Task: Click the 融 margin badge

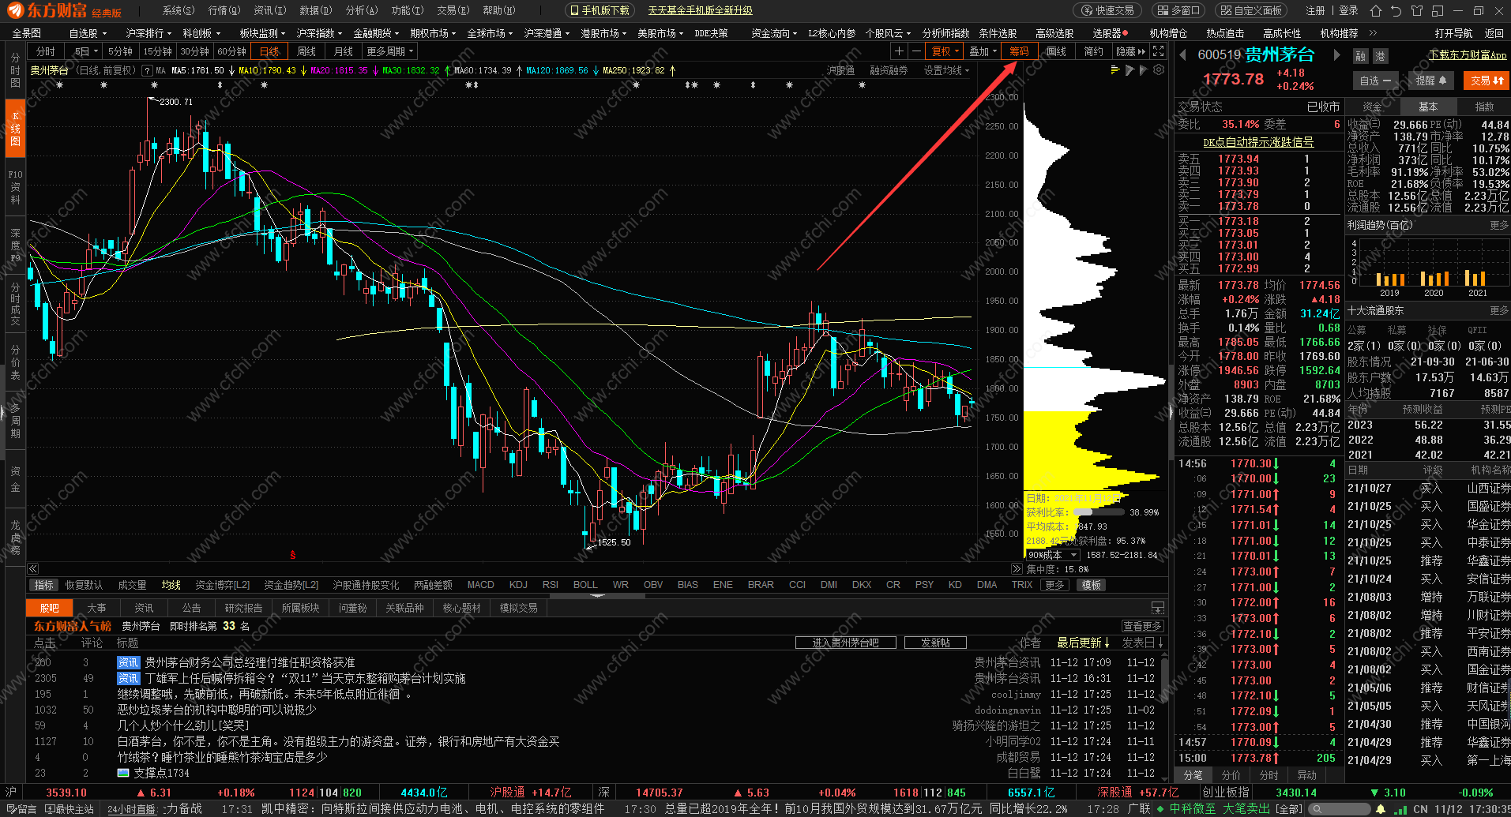Action: [1360, 56]
